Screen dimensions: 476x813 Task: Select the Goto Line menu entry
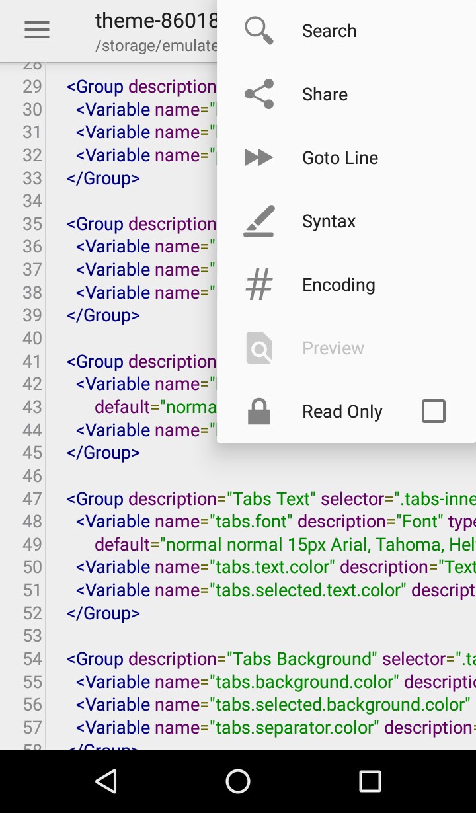[340, 158]
